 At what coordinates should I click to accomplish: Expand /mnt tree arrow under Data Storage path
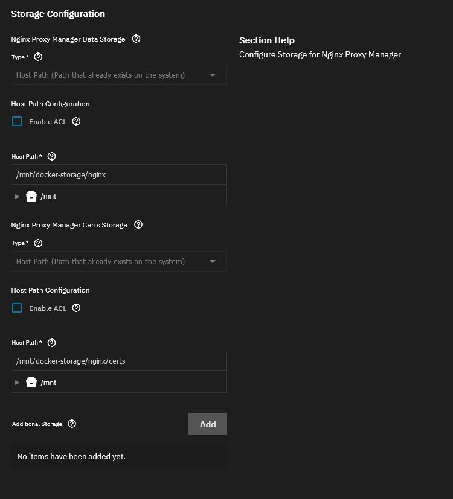tap(17, 196)
